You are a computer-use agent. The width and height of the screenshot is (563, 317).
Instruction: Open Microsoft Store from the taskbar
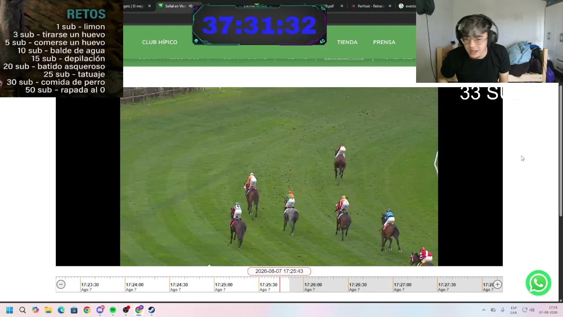click(x=74, y=310)
